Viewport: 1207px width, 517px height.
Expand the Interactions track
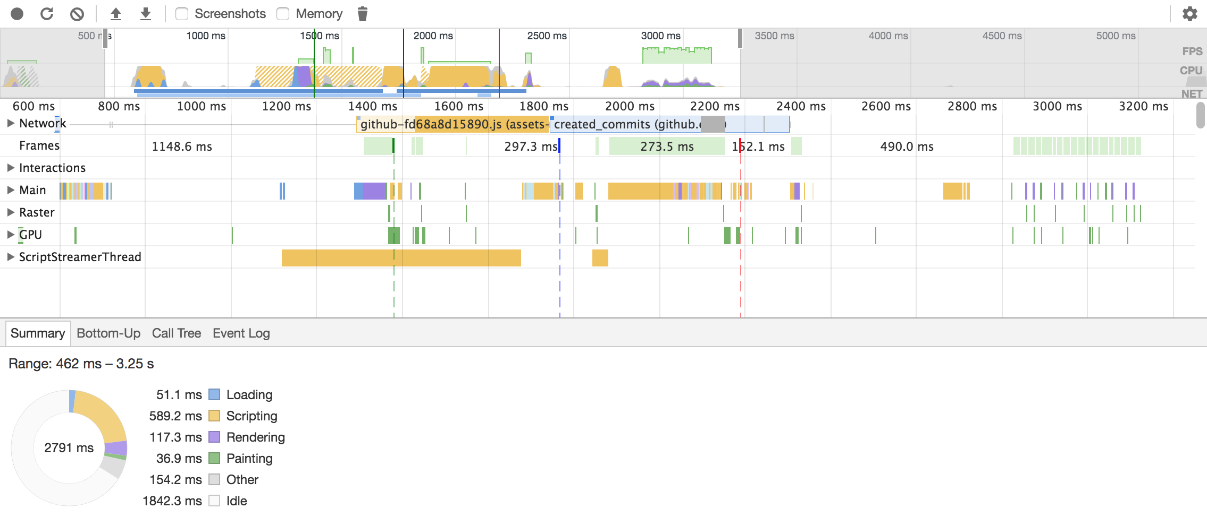click(10, 168)
